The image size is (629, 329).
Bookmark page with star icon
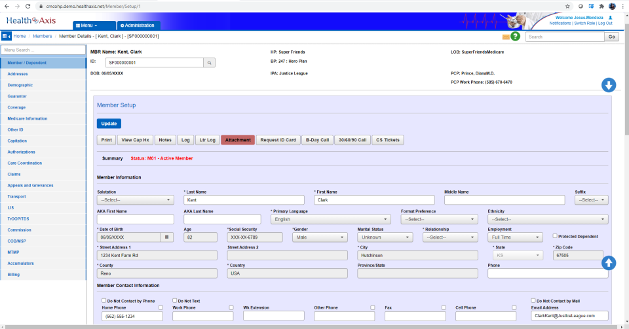(567, 6)
